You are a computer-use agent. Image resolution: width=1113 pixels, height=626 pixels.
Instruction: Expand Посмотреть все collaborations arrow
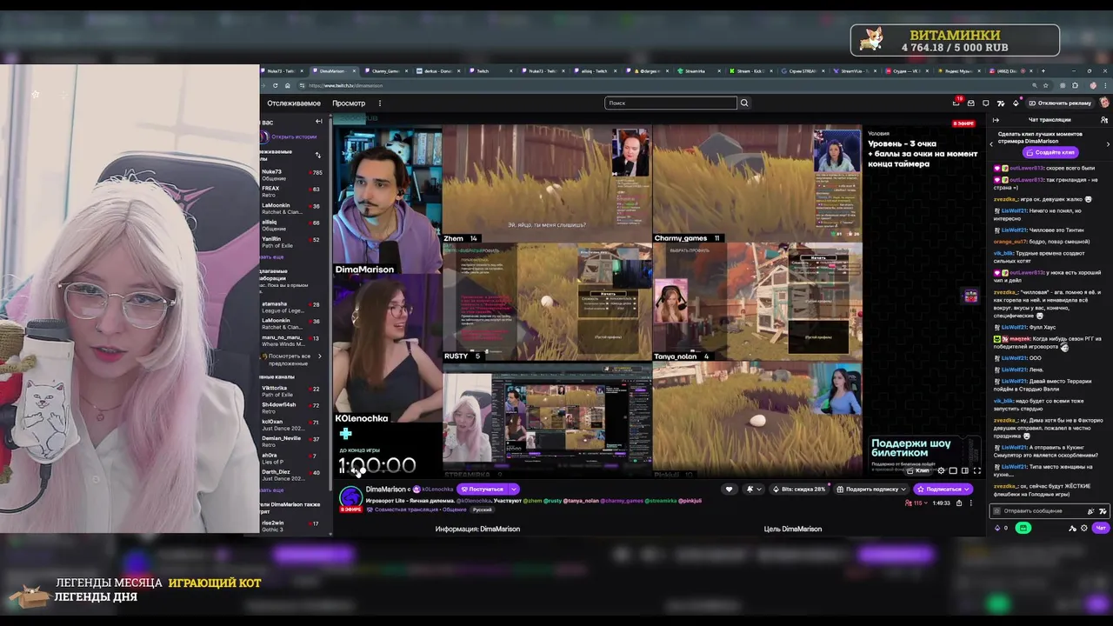click(319, 356)
